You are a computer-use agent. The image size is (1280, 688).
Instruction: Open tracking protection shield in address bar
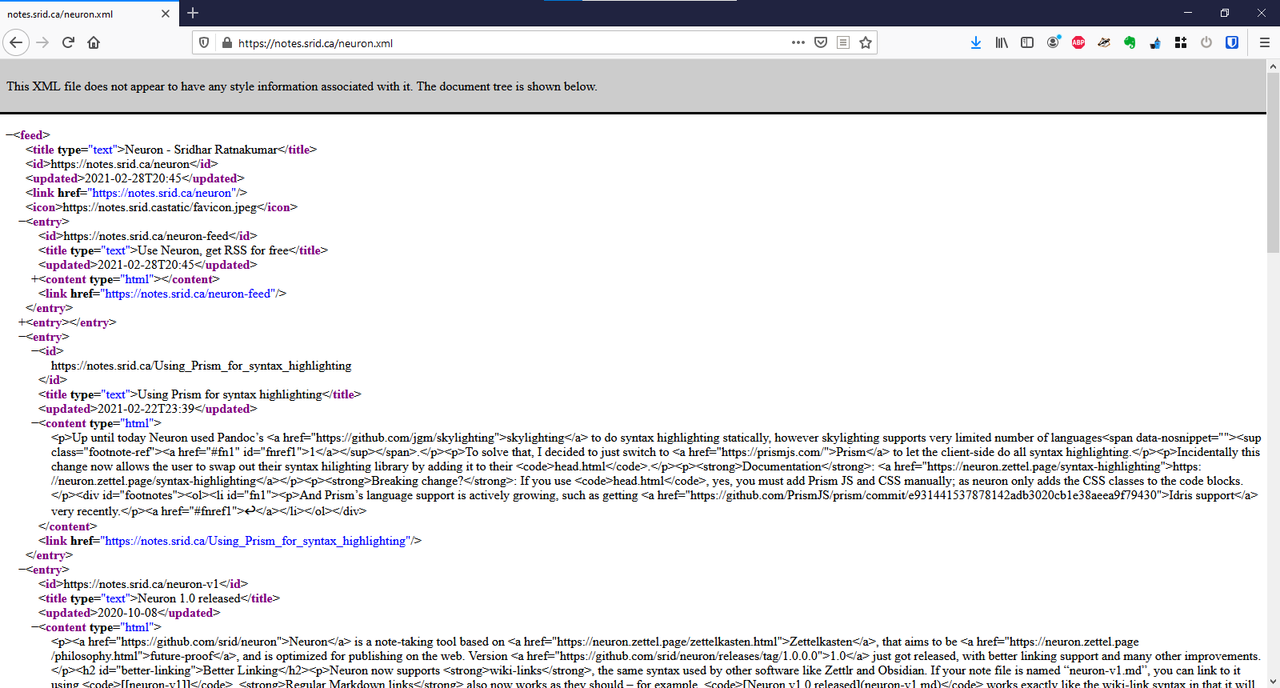204,42
